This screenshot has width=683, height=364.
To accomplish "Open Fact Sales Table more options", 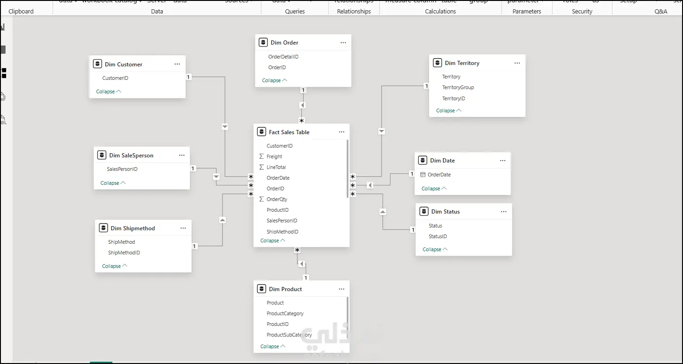I will click(342, 132).
